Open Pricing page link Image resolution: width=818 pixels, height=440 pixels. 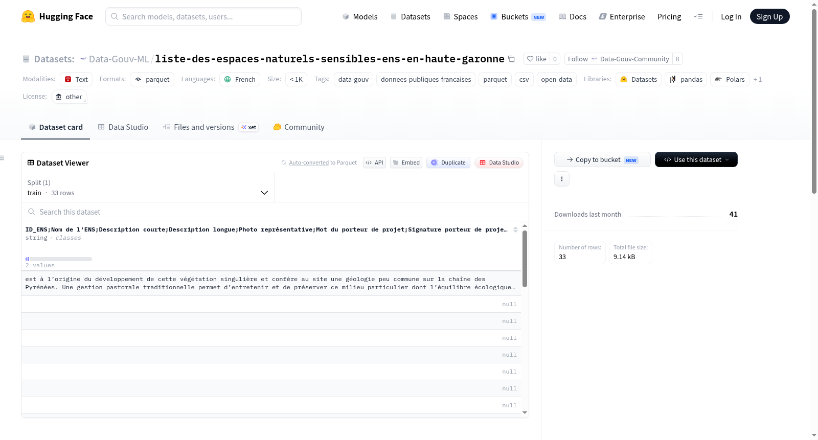point(669,16)
